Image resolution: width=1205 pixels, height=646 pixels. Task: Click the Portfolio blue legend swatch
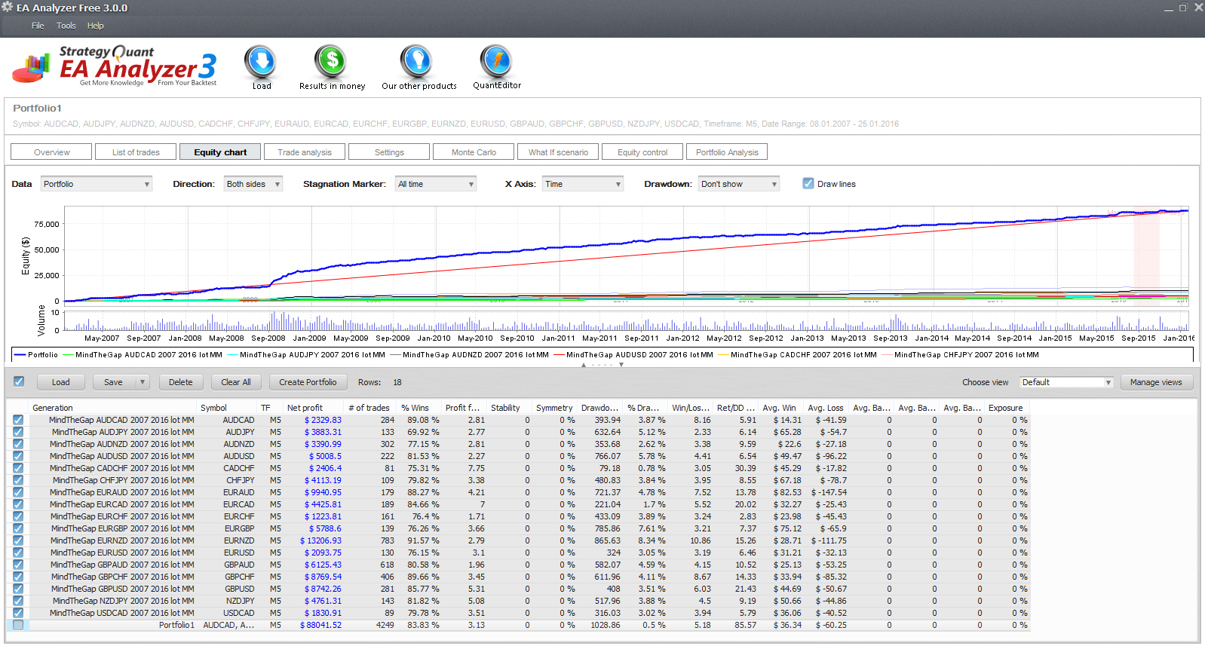[20, 354]
